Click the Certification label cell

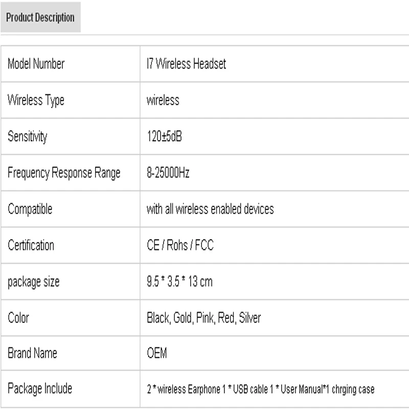click(x=31, y=245)
